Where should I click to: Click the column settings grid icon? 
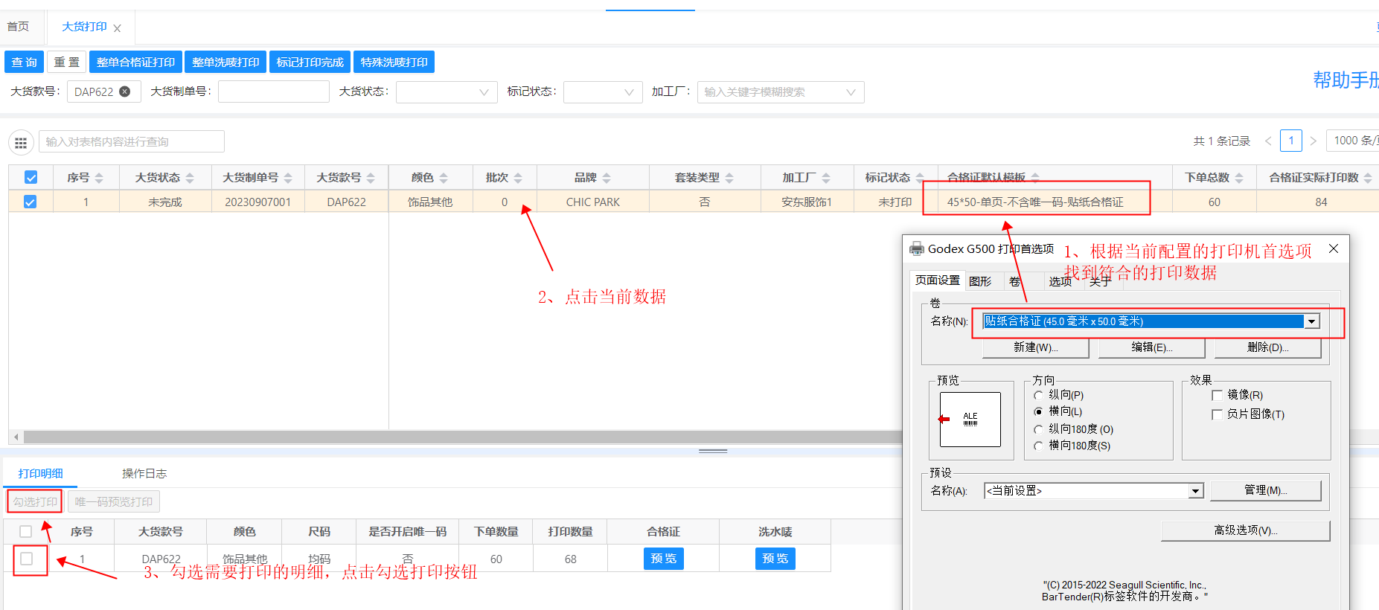click(x=21, y=142)
